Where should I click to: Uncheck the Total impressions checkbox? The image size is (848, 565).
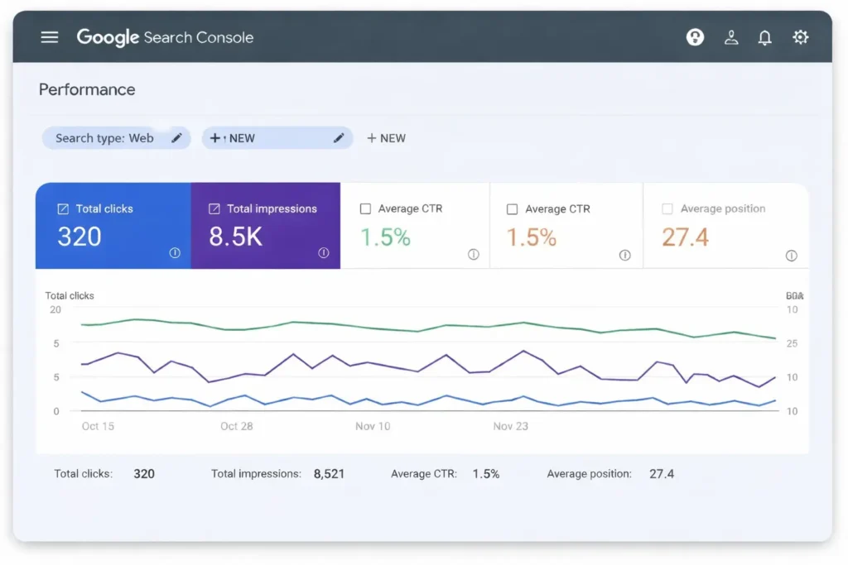pos(214,209)
